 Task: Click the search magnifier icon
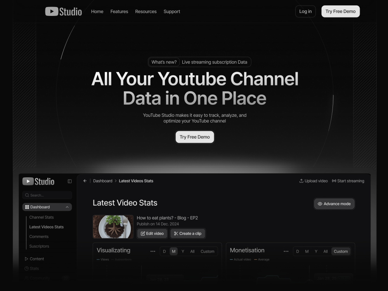click(x=27, y=195)
